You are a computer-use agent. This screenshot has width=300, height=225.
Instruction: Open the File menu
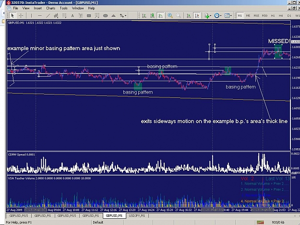click(x=15, y=8)
